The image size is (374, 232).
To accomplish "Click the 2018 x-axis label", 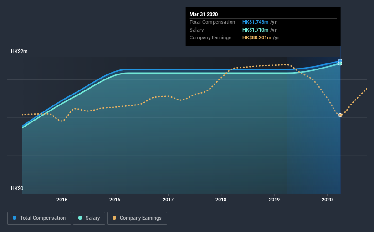I will pos(221,200).
